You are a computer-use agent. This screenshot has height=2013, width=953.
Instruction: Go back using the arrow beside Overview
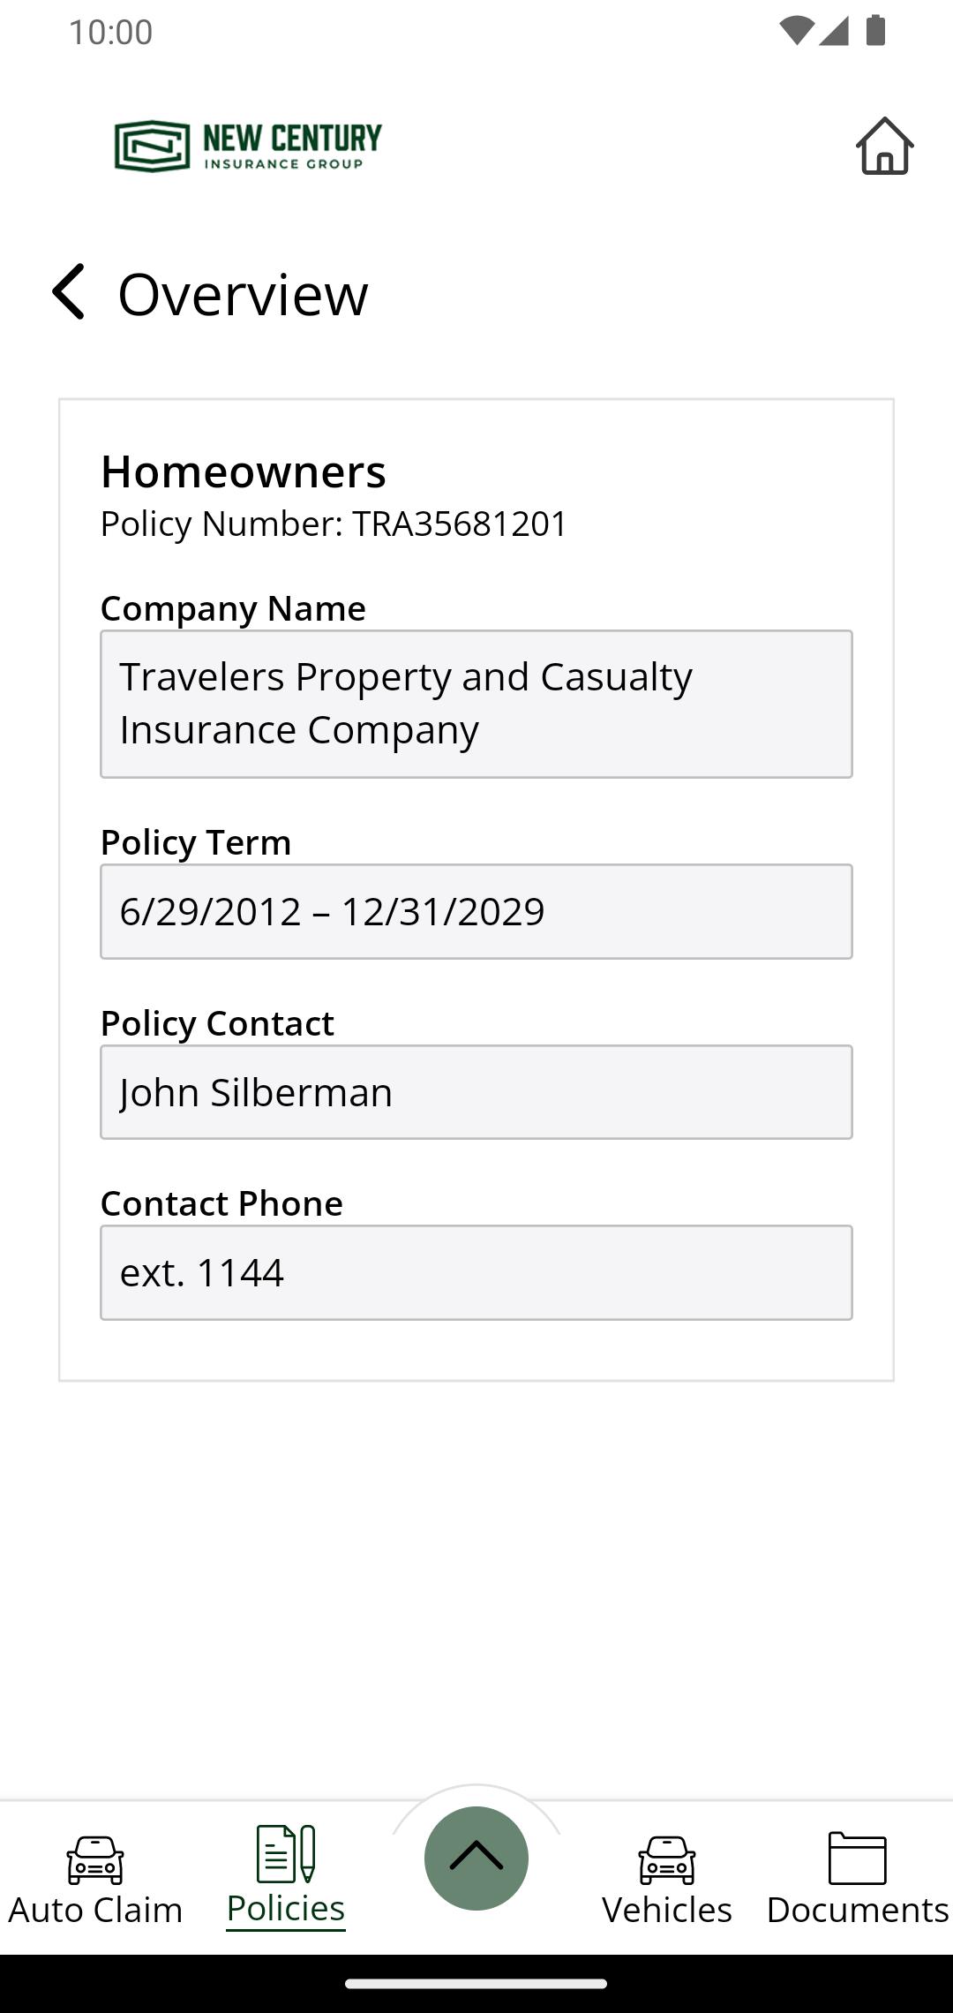69,291
